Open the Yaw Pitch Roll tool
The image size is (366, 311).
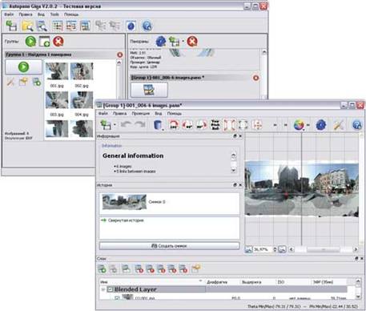coord(215,125)
